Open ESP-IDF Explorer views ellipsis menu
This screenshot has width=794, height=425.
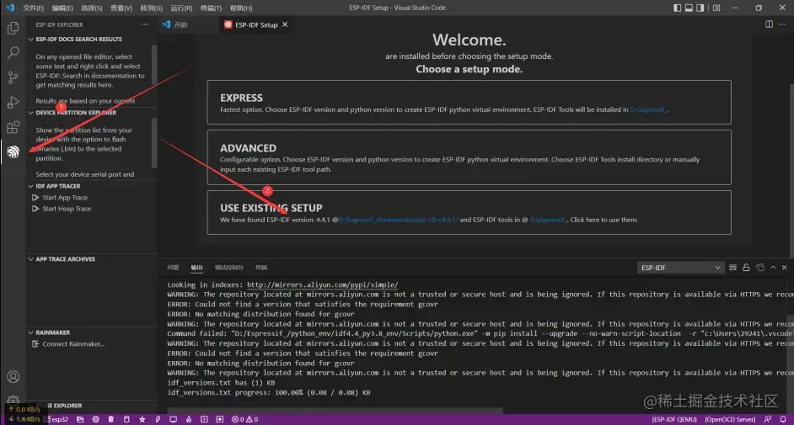click(145, 24)
